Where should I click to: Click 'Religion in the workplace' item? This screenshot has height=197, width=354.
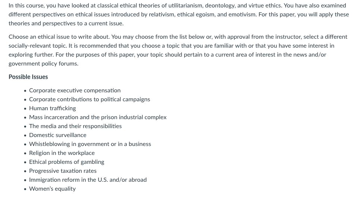tap(62, 153)
